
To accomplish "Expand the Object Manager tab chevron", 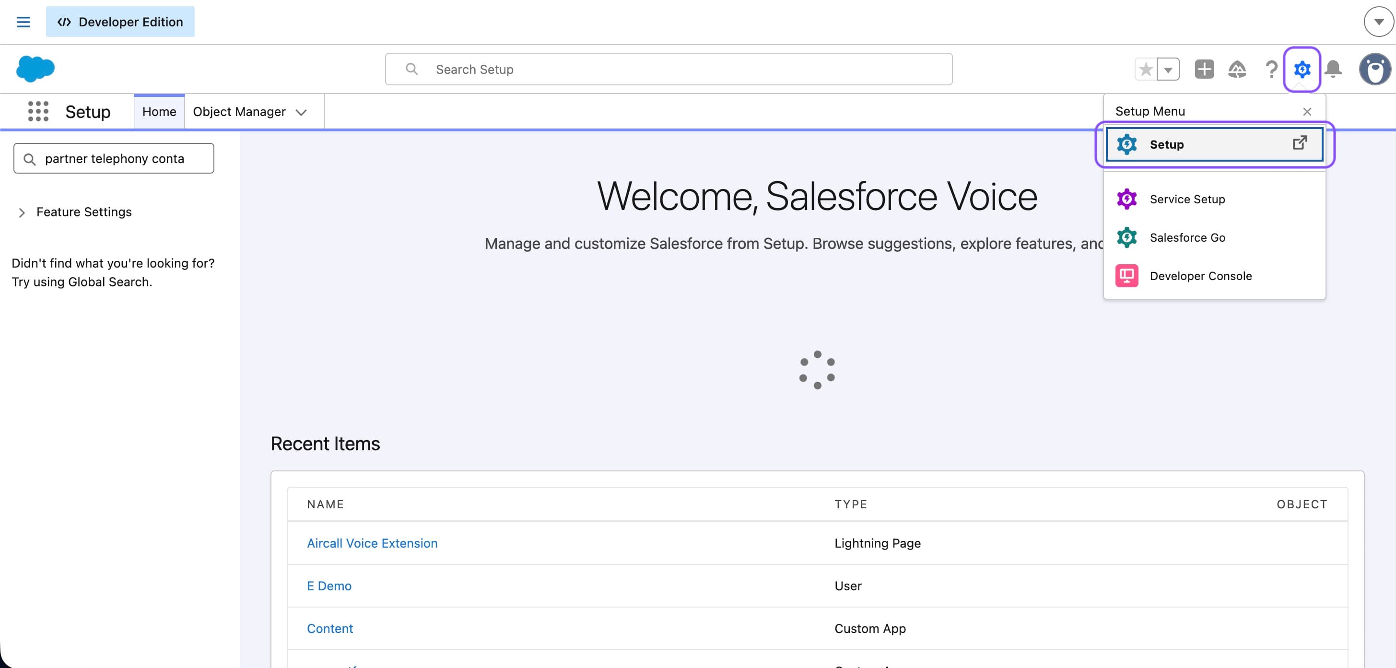I will [x=301, y=112].
